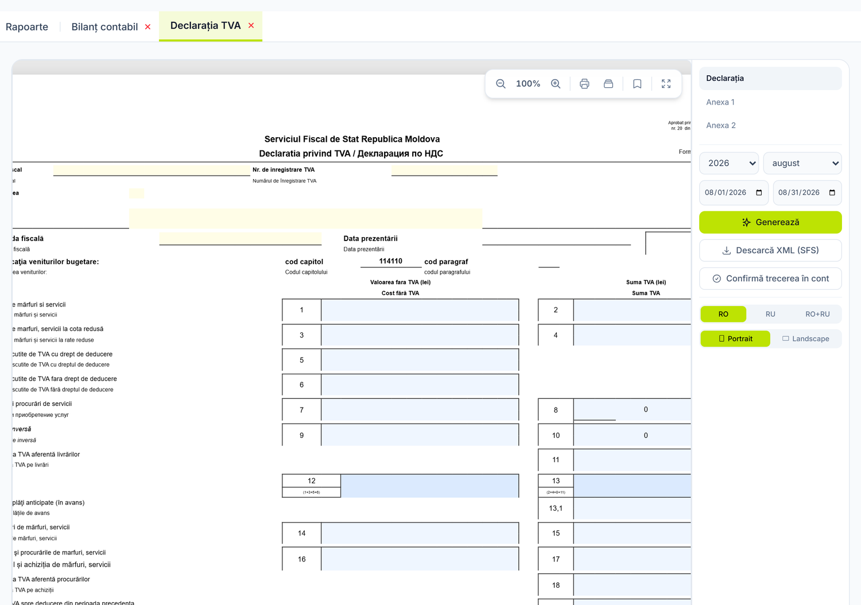The width and height of the screenshot is (861, 605).
Task: Click the value field for row 14
Action: click(420, 533)
